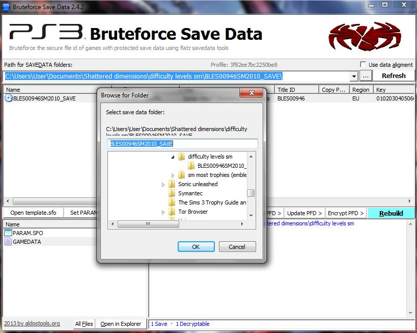
Task: Click the folder icon next to Sonic unleashed
Action: pyautogui.click(x=172, y=184)
